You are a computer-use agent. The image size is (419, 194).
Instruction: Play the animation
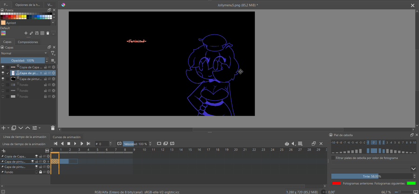(x=75, y=143)
